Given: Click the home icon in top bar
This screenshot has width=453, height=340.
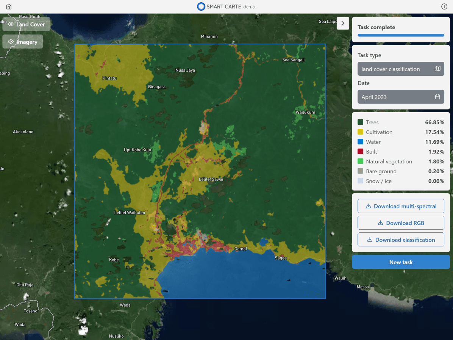Looking at the screenshot, I should [9, 7].
